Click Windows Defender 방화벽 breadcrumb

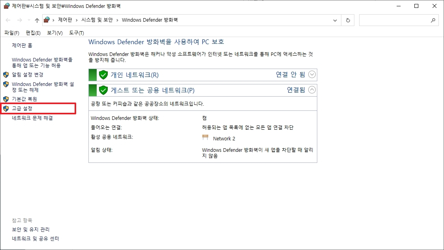150,20
